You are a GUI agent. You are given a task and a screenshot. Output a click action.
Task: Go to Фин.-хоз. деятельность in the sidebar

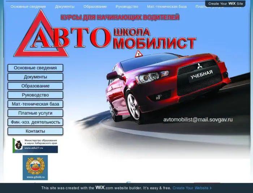35,122
